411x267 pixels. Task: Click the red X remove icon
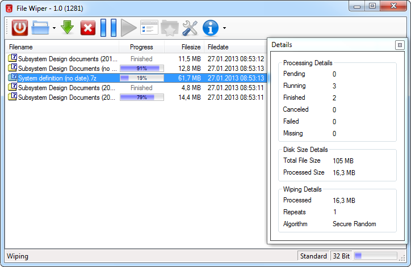click(x=88, y=27)
